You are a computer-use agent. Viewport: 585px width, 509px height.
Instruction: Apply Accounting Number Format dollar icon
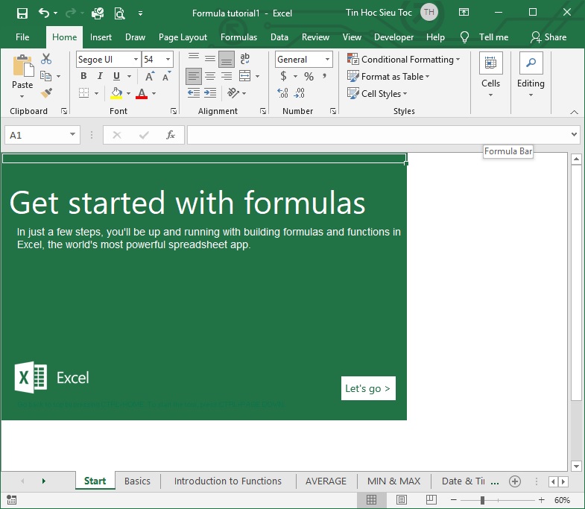pos(283,76)
